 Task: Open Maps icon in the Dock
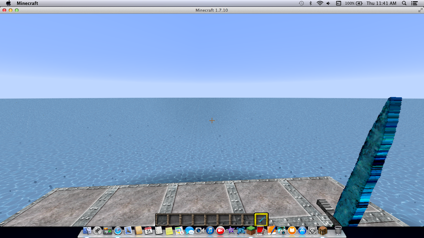point(179,231)
